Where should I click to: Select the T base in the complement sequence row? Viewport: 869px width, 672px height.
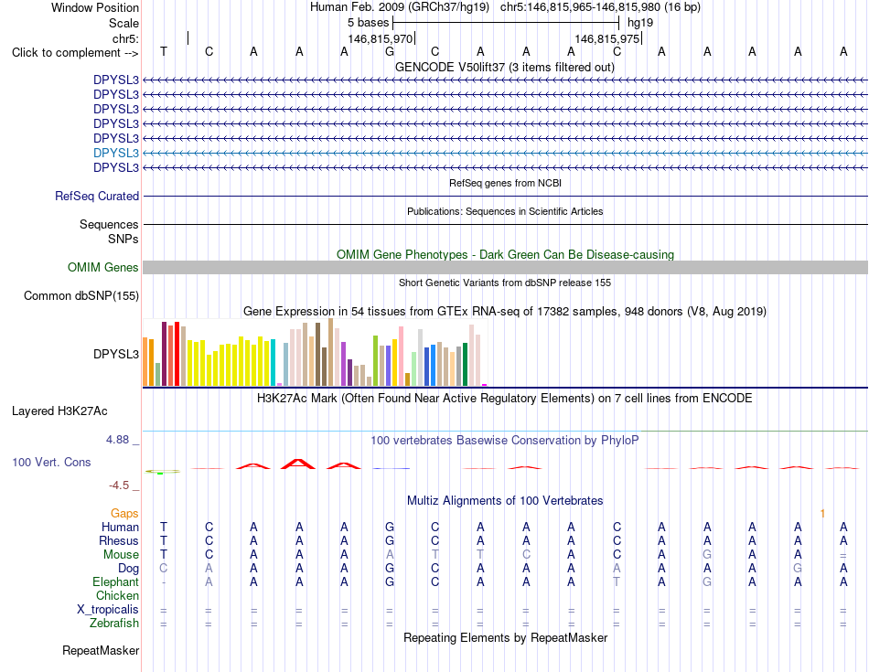pos(164,51)
